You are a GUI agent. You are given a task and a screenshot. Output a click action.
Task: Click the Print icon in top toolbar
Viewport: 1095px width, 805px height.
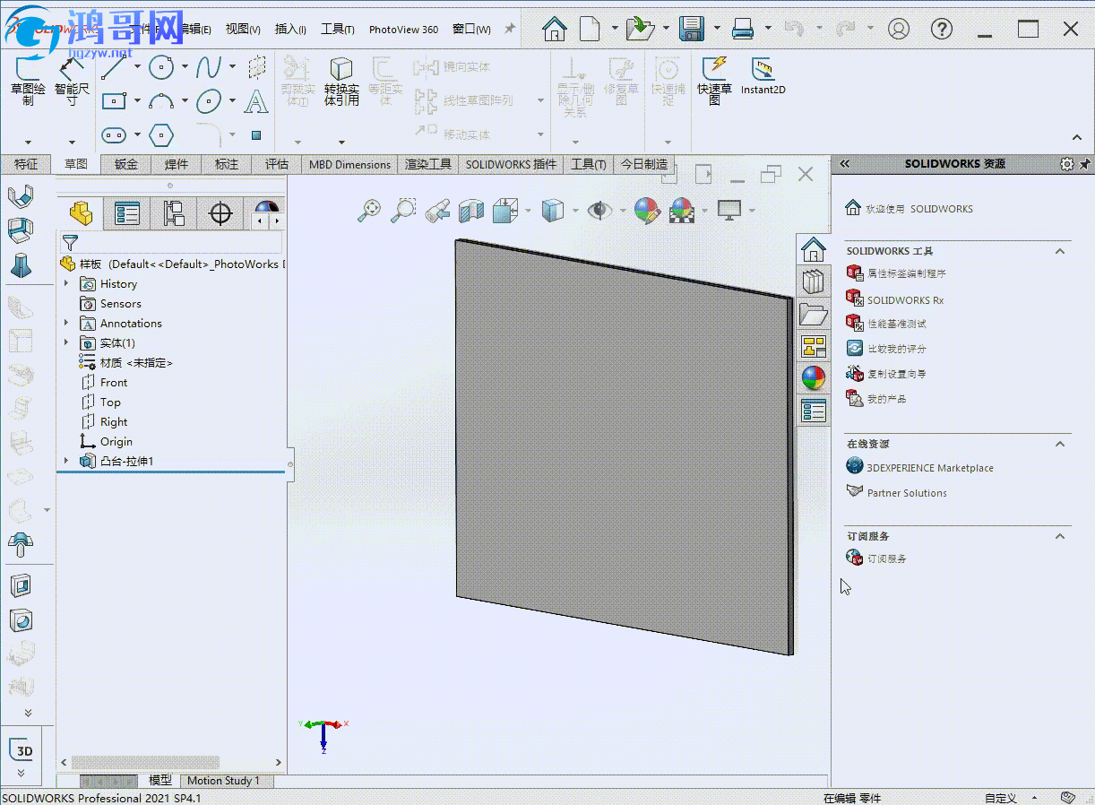[743, 29]
